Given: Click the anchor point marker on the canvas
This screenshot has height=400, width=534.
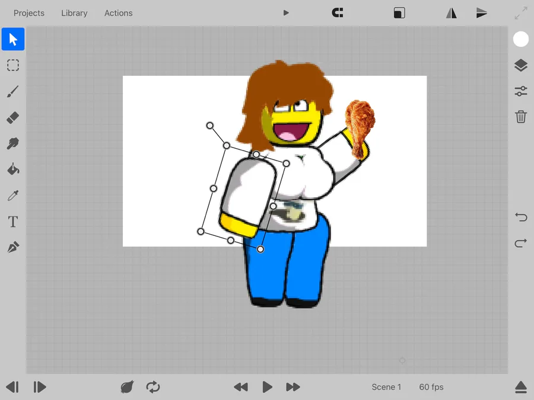Looking at the screenshot, I should pyautogui.click(x=402, y=360).
